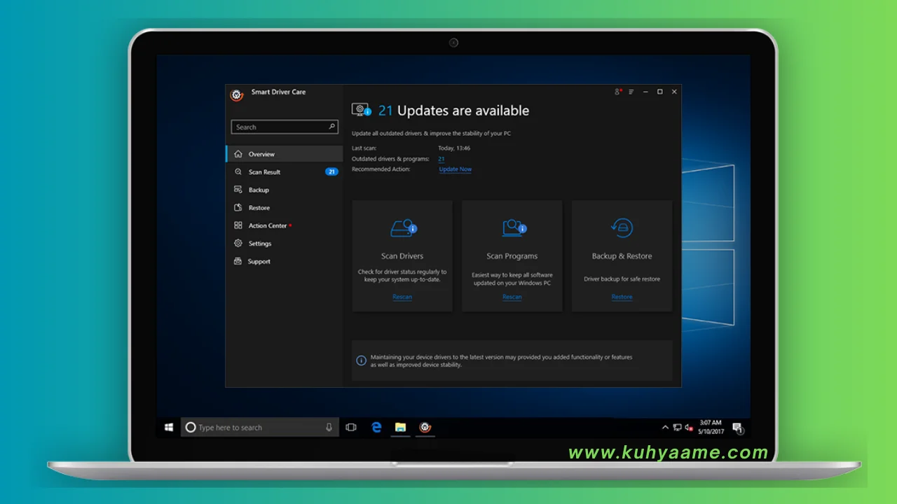897x504 pixels.
Task: Click the 'Recommended Action:' label
Action: [381, 169]
